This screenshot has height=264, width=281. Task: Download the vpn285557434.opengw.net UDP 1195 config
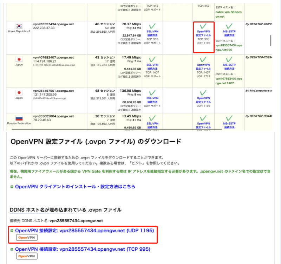coord(84,231)
